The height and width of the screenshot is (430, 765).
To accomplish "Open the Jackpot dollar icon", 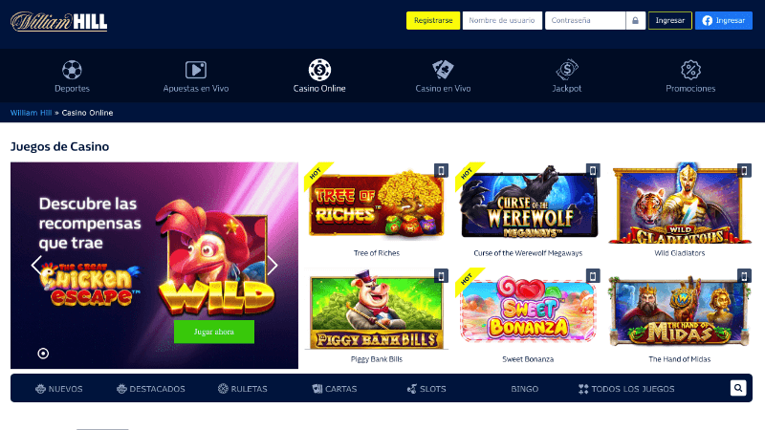I will [567, 70].
